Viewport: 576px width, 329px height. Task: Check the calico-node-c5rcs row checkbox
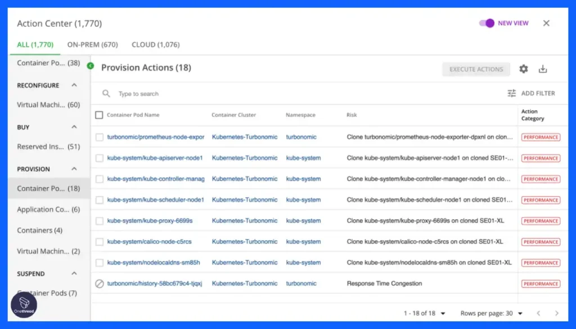[x=99, y=242]
